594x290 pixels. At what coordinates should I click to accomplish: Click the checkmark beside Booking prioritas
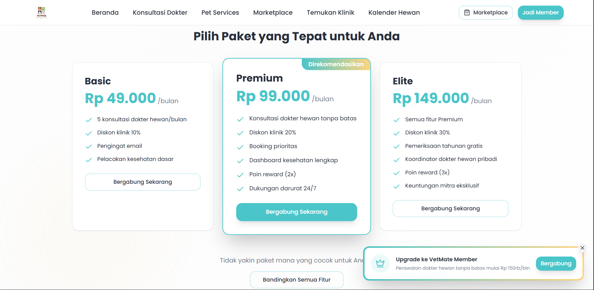click(x=240, y=147)
